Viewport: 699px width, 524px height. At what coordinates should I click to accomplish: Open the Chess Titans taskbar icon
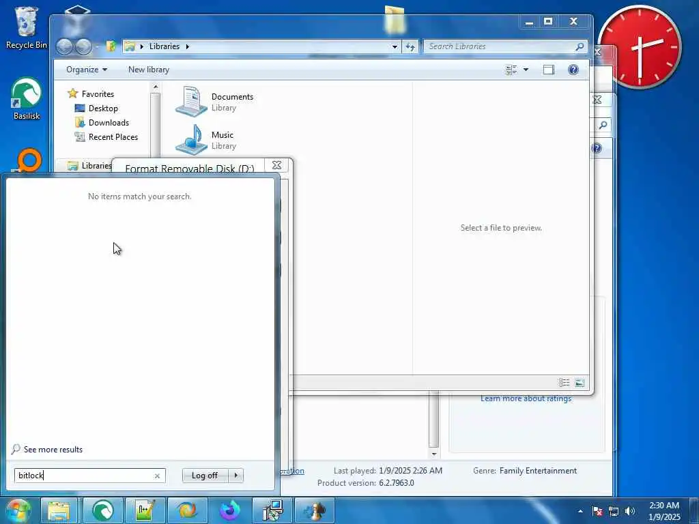(314, 510)
